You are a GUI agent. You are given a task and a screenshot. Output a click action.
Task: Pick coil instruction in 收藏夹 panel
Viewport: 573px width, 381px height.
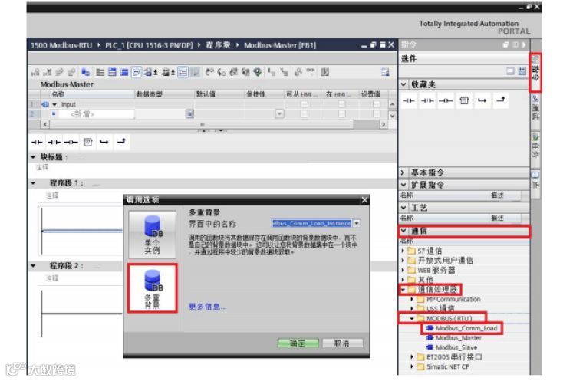pyautogui.click(x=446, y=100)
